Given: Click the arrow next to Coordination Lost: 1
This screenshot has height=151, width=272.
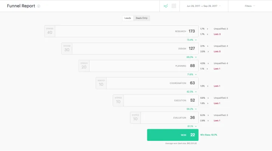Looking at the screenshot, I should (208, 86).
